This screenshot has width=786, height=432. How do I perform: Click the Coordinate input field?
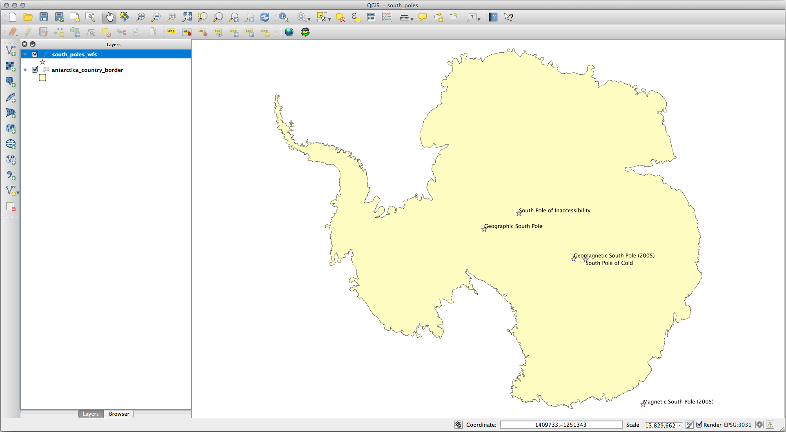click(561, 425)
